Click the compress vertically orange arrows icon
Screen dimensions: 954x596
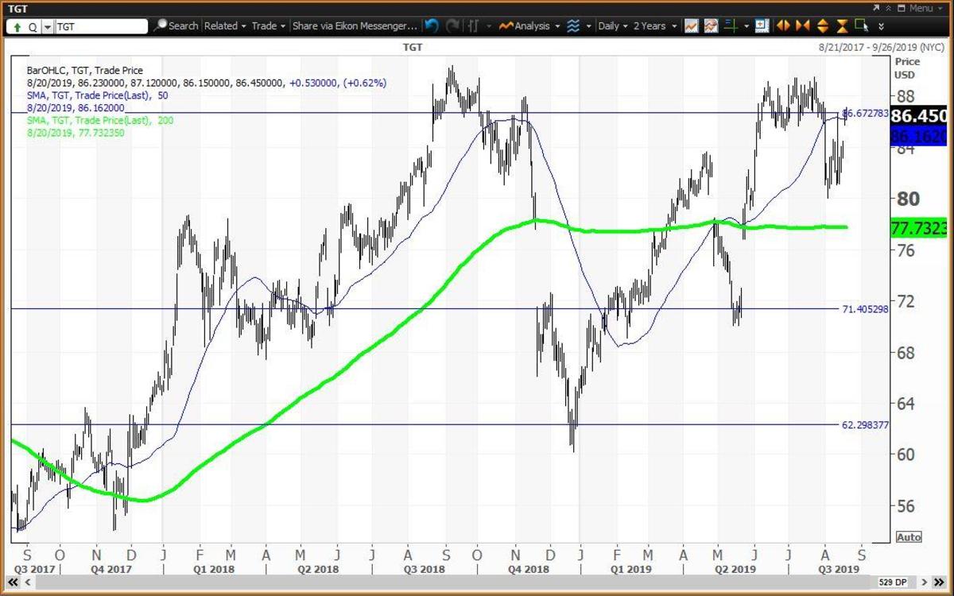point(842,25)
